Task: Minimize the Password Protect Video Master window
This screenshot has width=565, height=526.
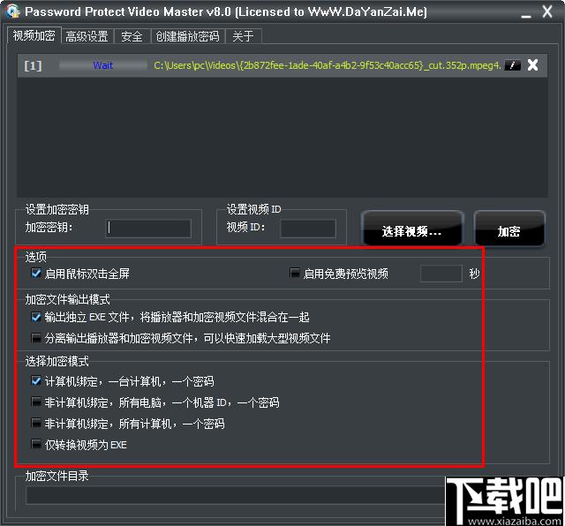Action: coord(526,16)
